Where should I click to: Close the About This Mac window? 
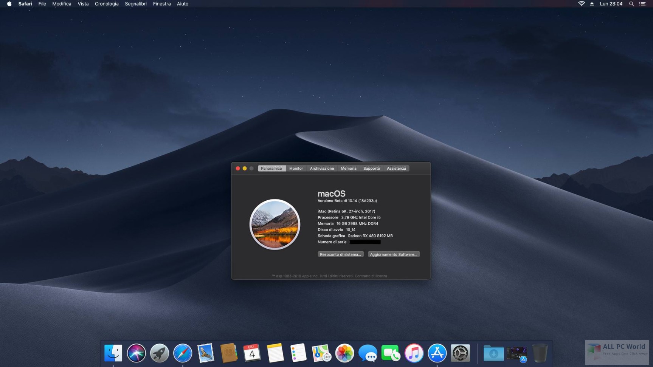[238, 169]
